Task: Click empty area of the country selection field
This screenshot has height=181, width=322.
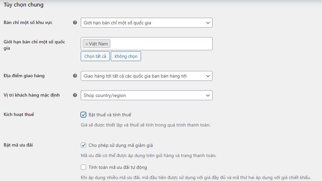Action: tap(161, 44)
